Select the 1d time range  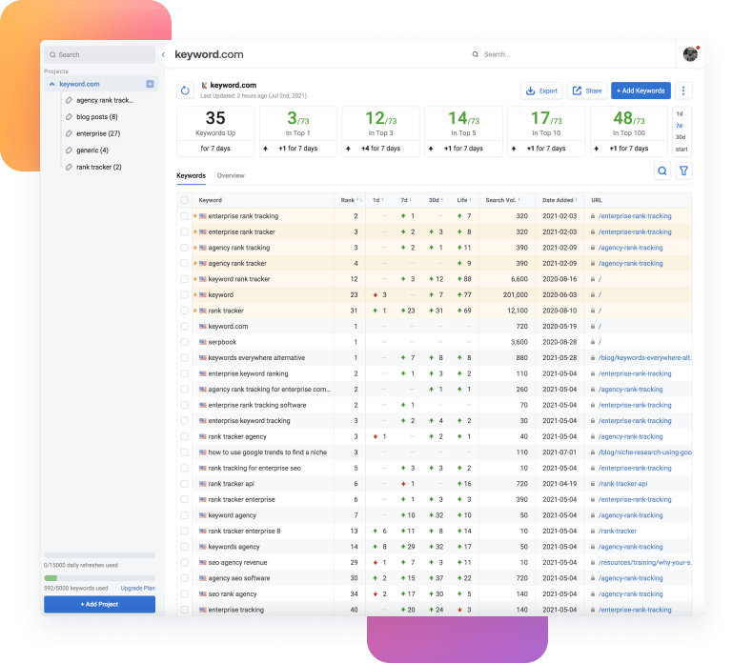point(680,114)
